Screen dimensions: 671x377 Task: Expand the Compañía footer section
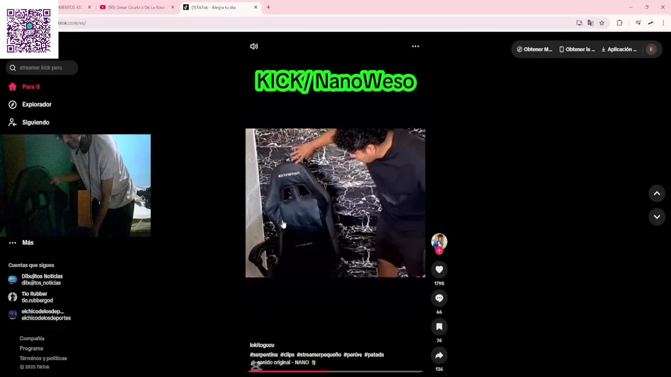coord(32,339)
